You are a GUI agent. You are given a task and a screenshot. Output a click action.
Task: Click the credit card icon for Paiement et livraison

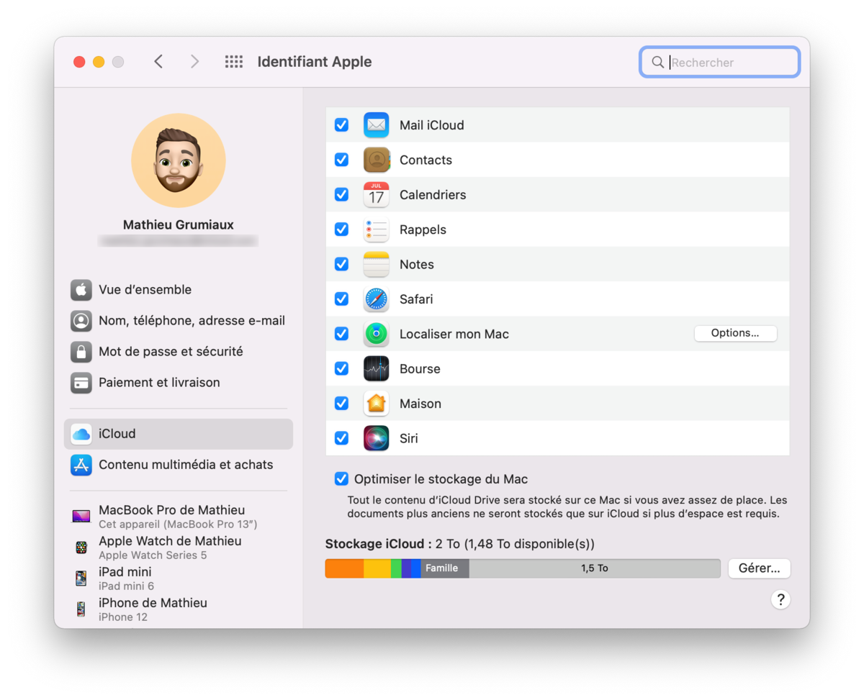pos(81,383)
